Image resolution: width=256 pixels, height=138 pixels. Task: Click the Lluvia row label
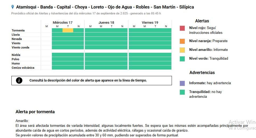click(x=16, y=35)
